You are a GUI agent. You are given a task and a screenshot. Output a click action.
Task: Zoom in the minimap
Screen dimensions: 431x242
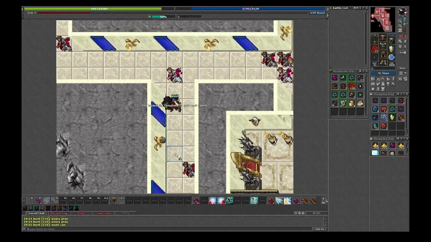click(x=400, y=26)
